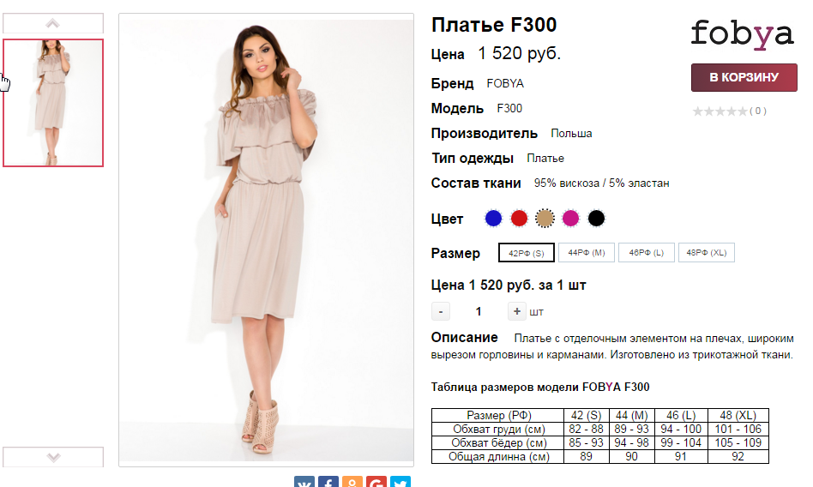Image resolution: width=813 pixels, height=487 pixels.
Task: Click the fobya brand logo
Action: pyautogui.click(x=743, y=35)
